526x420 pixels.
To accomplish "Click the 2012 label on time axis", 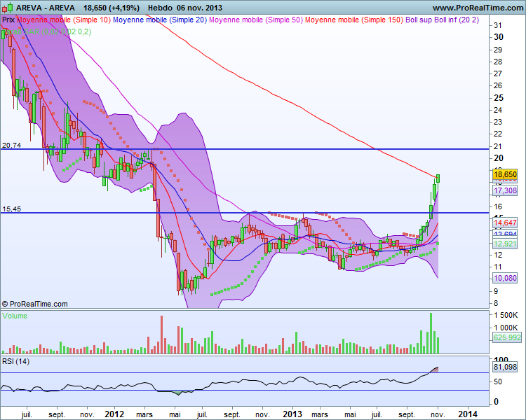I will 114,414.
